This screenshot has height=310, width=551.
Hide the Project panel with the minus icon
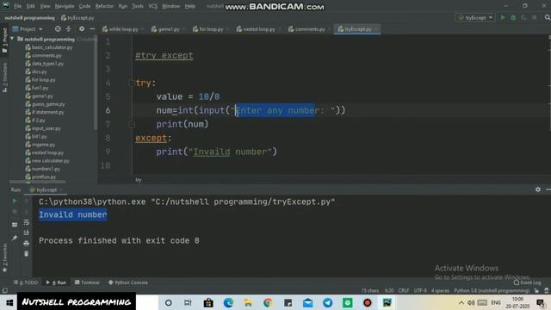pyautogui.click(x=92, y=29)
